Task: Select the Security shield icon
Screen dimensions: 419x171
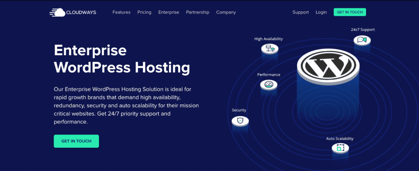Action: [x=240, y=121]
